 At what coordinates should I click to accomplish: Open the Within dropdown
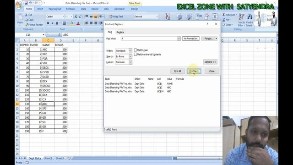click(x=130, y=51)
